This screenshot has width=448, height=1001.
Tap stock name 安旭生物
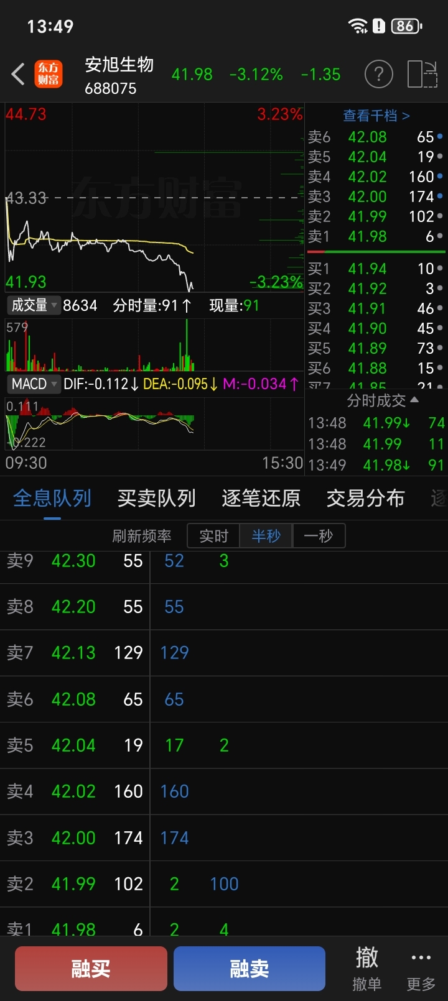119,65
